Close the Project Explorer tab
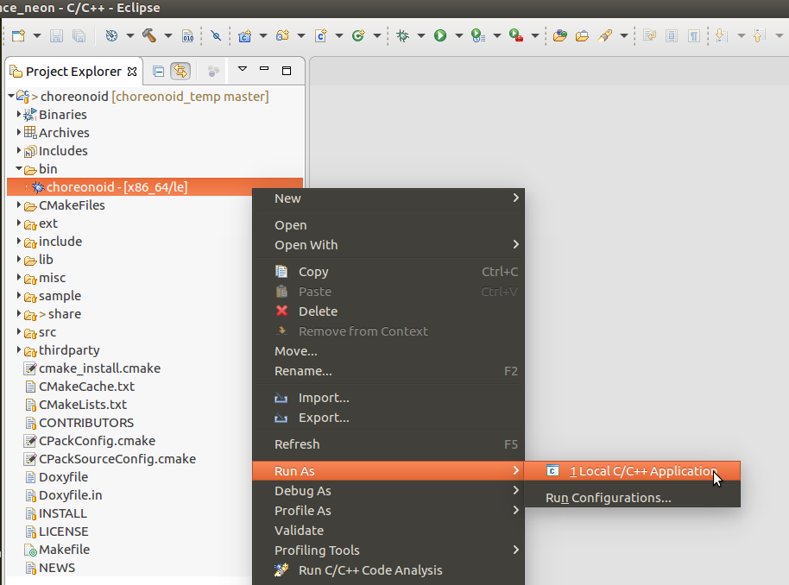This screenshot has height=585, width=789. 132,72
